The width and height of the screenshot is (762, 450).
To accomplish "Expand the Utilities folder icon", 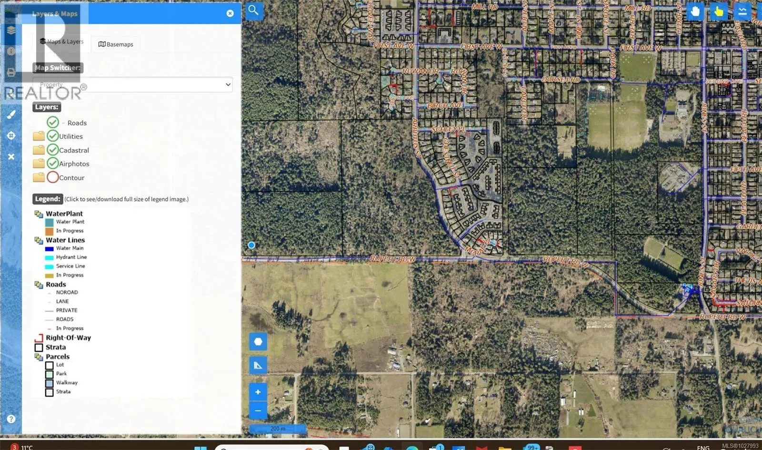I will tap(39, 136).
